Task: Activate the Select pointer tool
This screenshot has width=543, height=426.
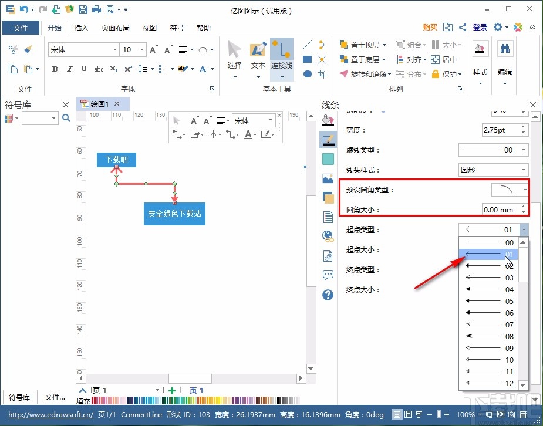Action: click(x=235, y=59)
